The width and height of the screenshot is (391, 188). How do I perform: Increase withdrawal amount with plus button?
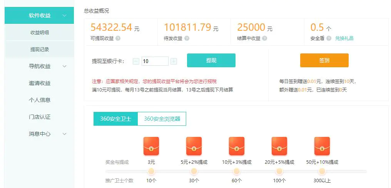174,61
